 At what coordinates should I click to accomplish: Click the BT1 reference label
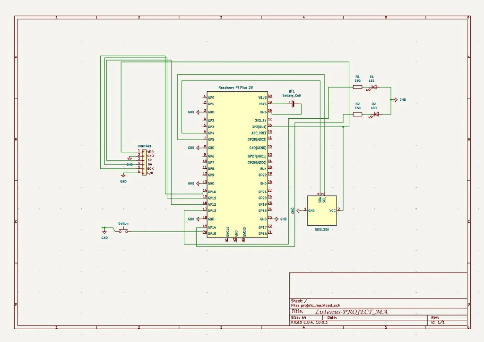292,91
